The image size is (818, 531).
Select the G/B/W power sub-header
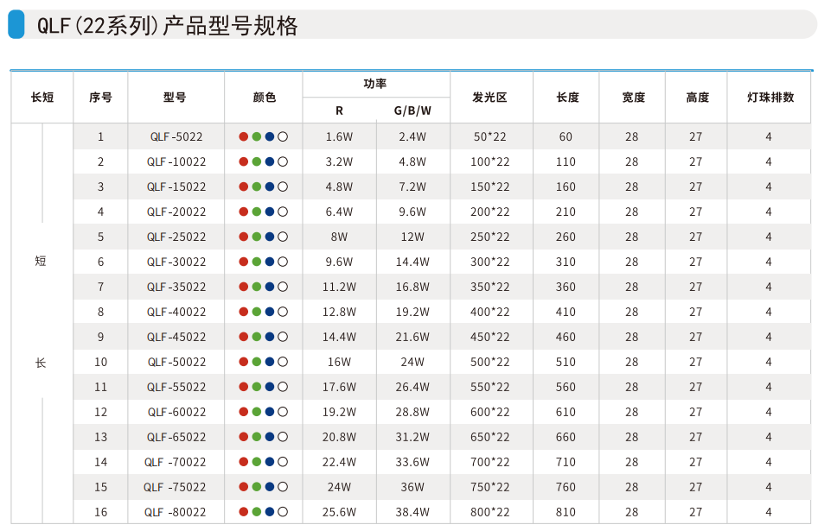click(x=412, y=111)
